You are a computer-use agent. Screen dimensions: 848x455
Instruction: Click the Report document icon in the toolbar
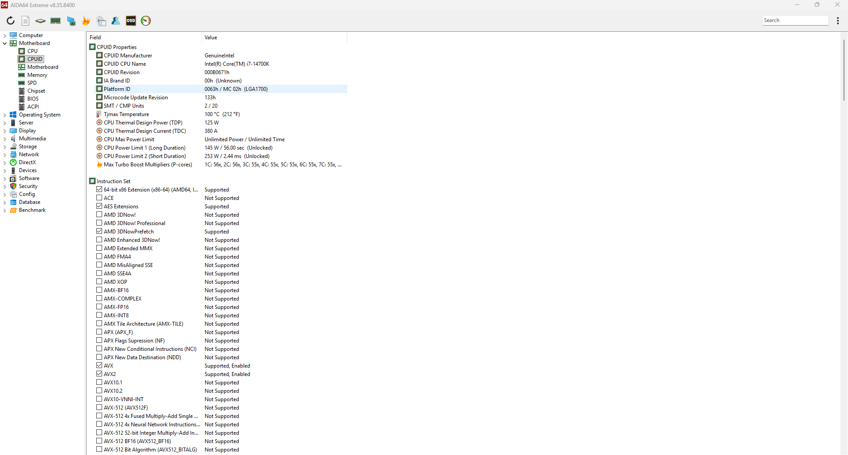[x=26, y=21]
